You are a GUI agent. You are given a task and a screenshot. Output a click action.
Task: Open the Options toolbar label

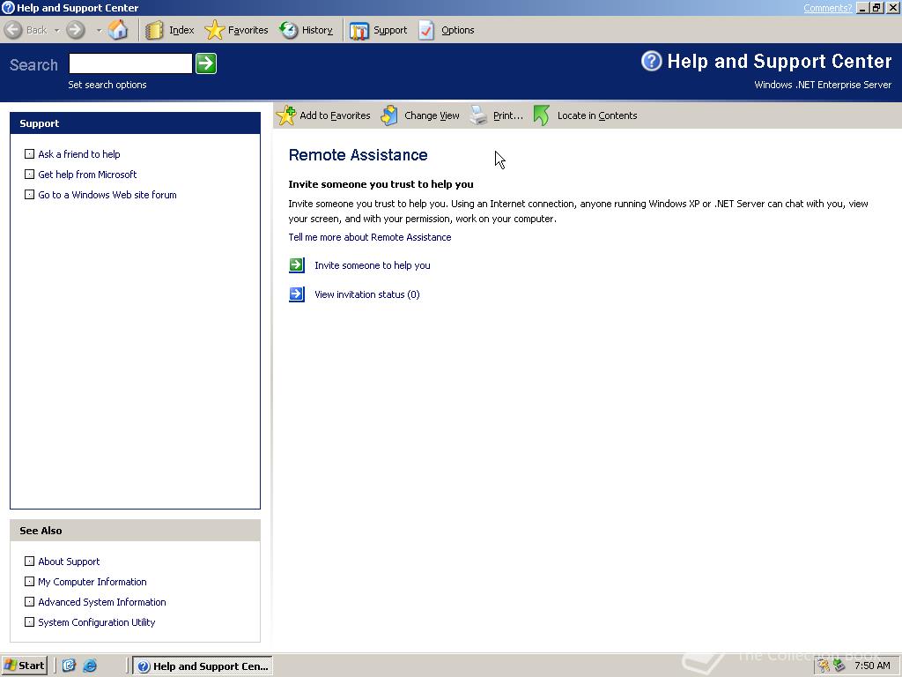click(458, 30)
